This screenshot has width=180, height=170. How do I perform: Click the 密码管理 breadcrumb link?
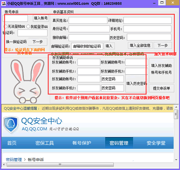(x=14, y=159)
